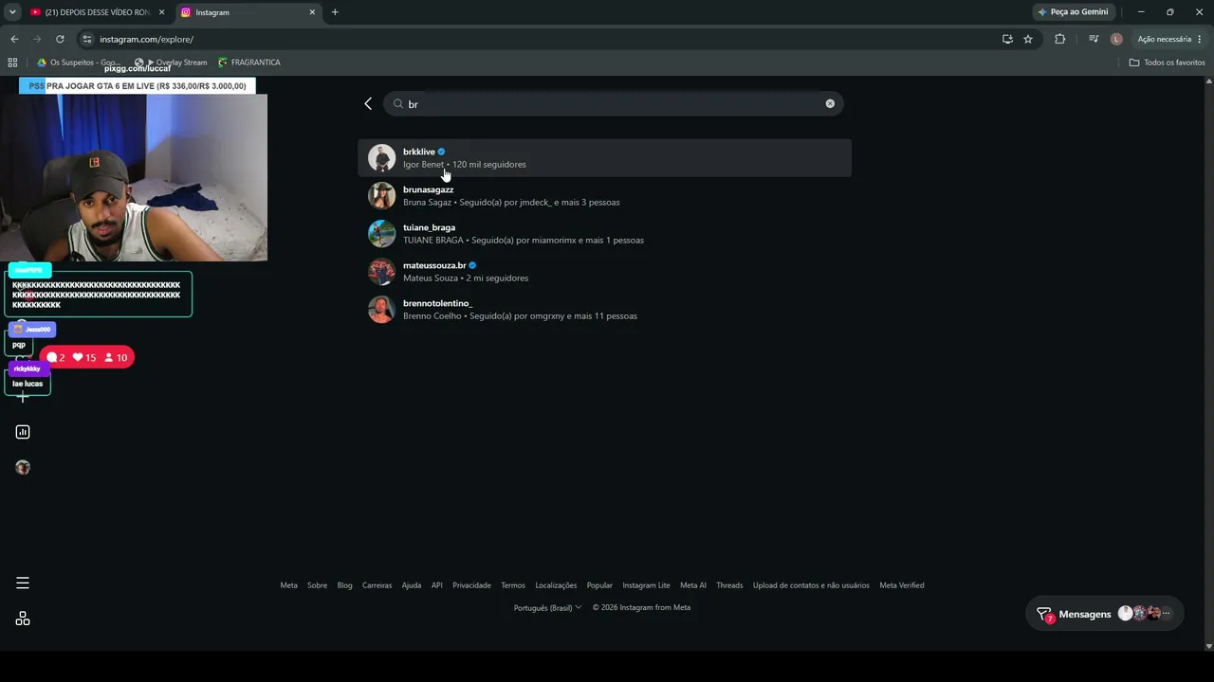Open the browser Extensions puzzle icon
The height and width of the screenshot is (682, 1214).
[x=1059, y=39]
